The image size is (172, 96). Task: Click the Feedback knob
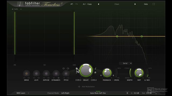(107, 73)
